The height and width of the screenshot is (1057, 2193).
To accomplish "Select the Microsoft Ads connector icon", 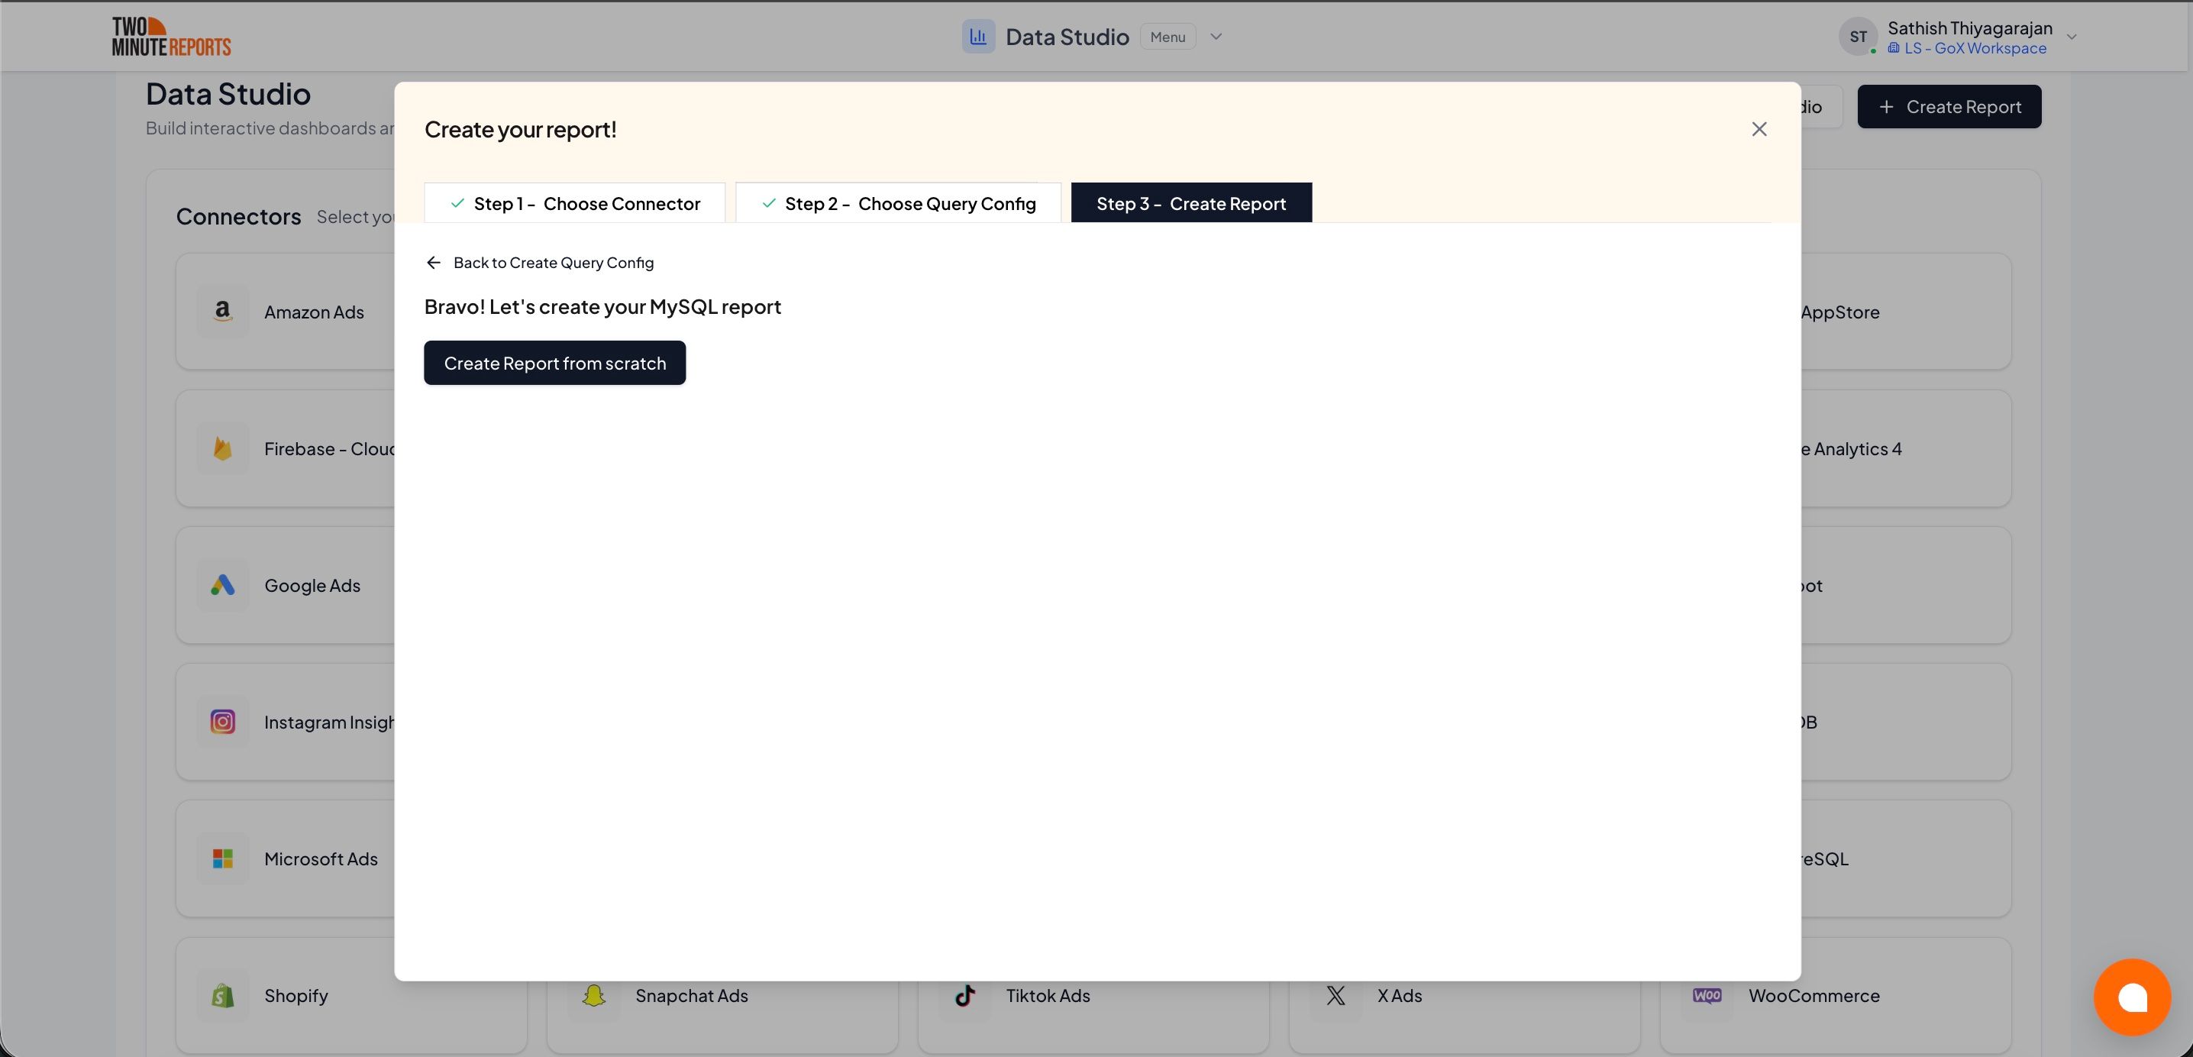I will coord(222,858).
